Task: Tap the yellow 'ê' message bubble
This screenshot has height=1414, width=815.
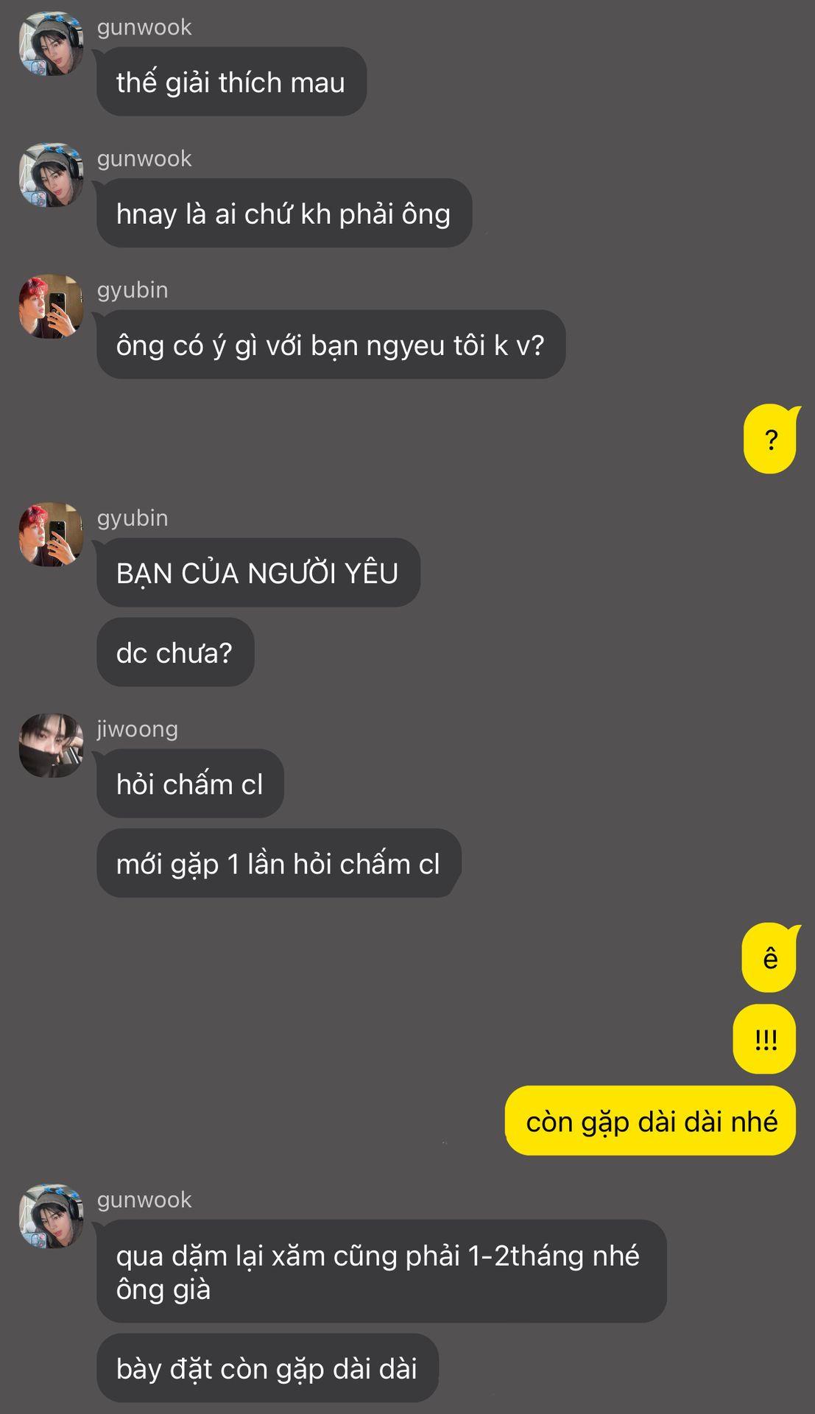Action: pyautogui.click(x=770, y=957)
